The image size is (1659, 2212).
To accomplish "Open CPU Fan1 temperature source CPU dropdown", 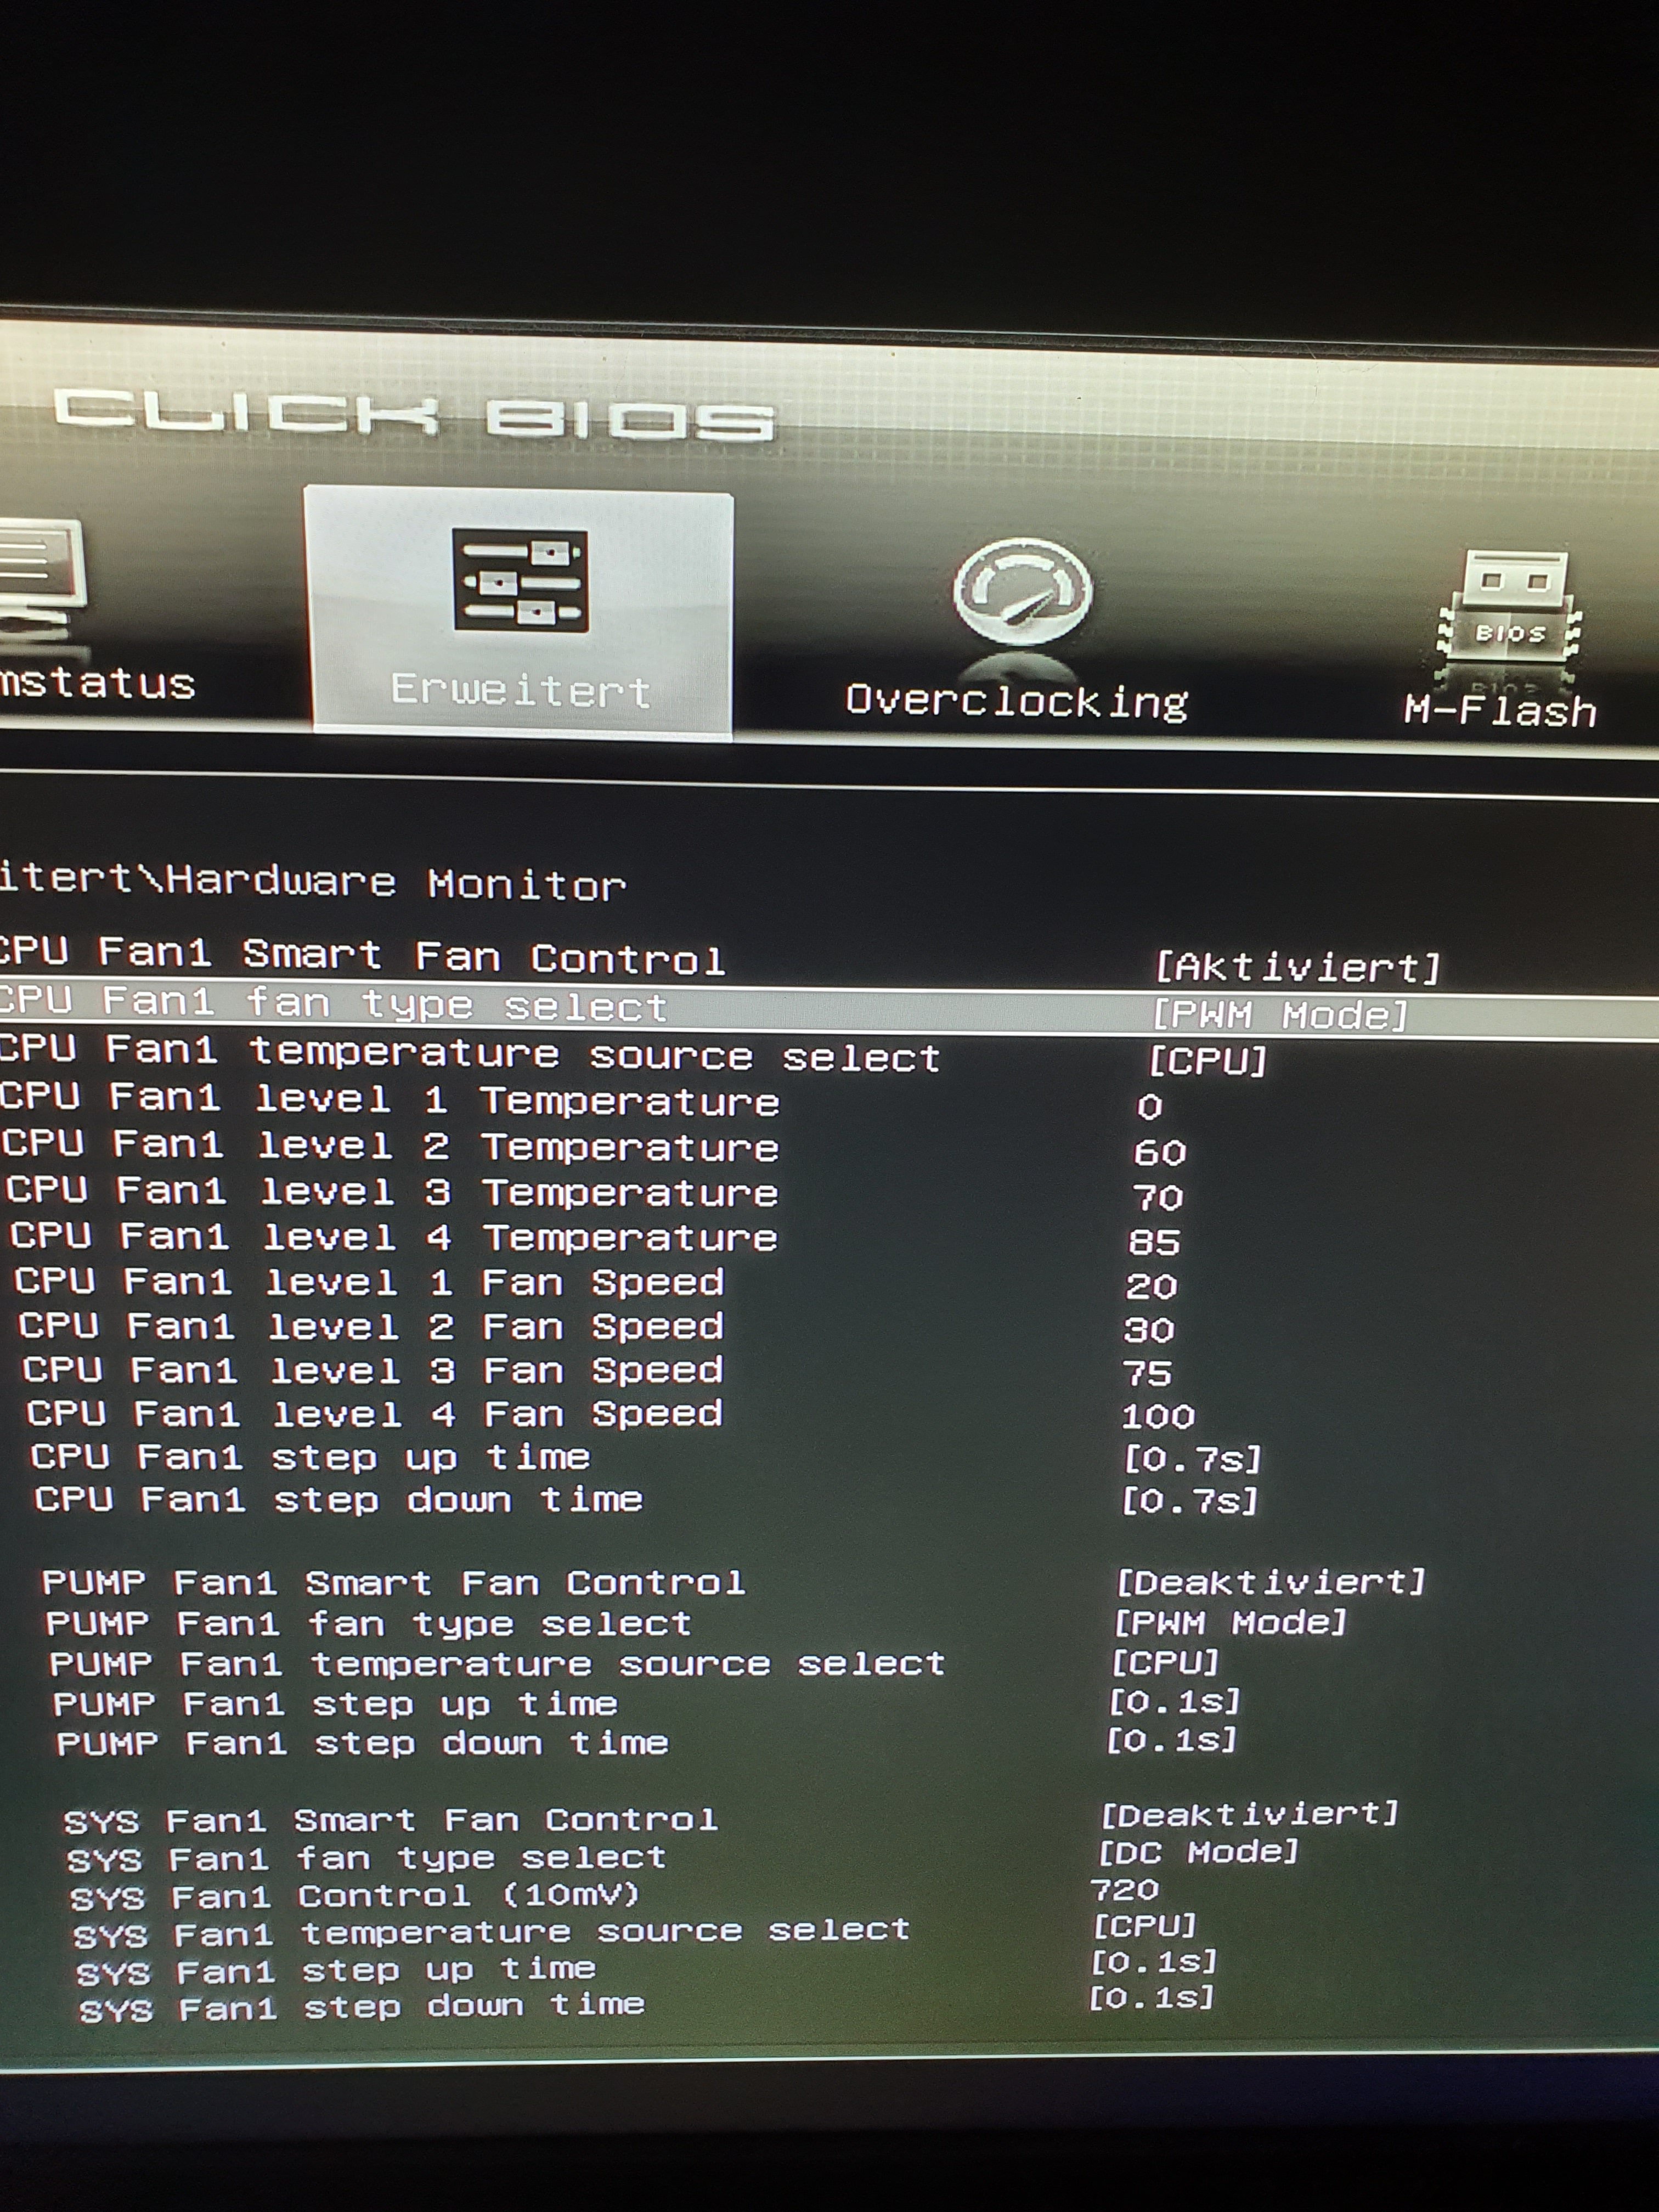I will pyautogui.click(x=1207, y=1061).
